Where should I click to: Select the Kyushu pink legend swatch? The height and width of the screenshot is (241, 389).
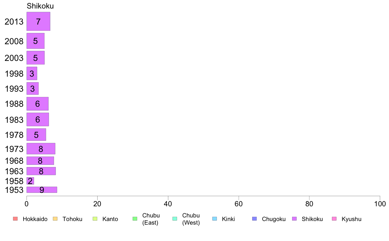pos(334,219)
